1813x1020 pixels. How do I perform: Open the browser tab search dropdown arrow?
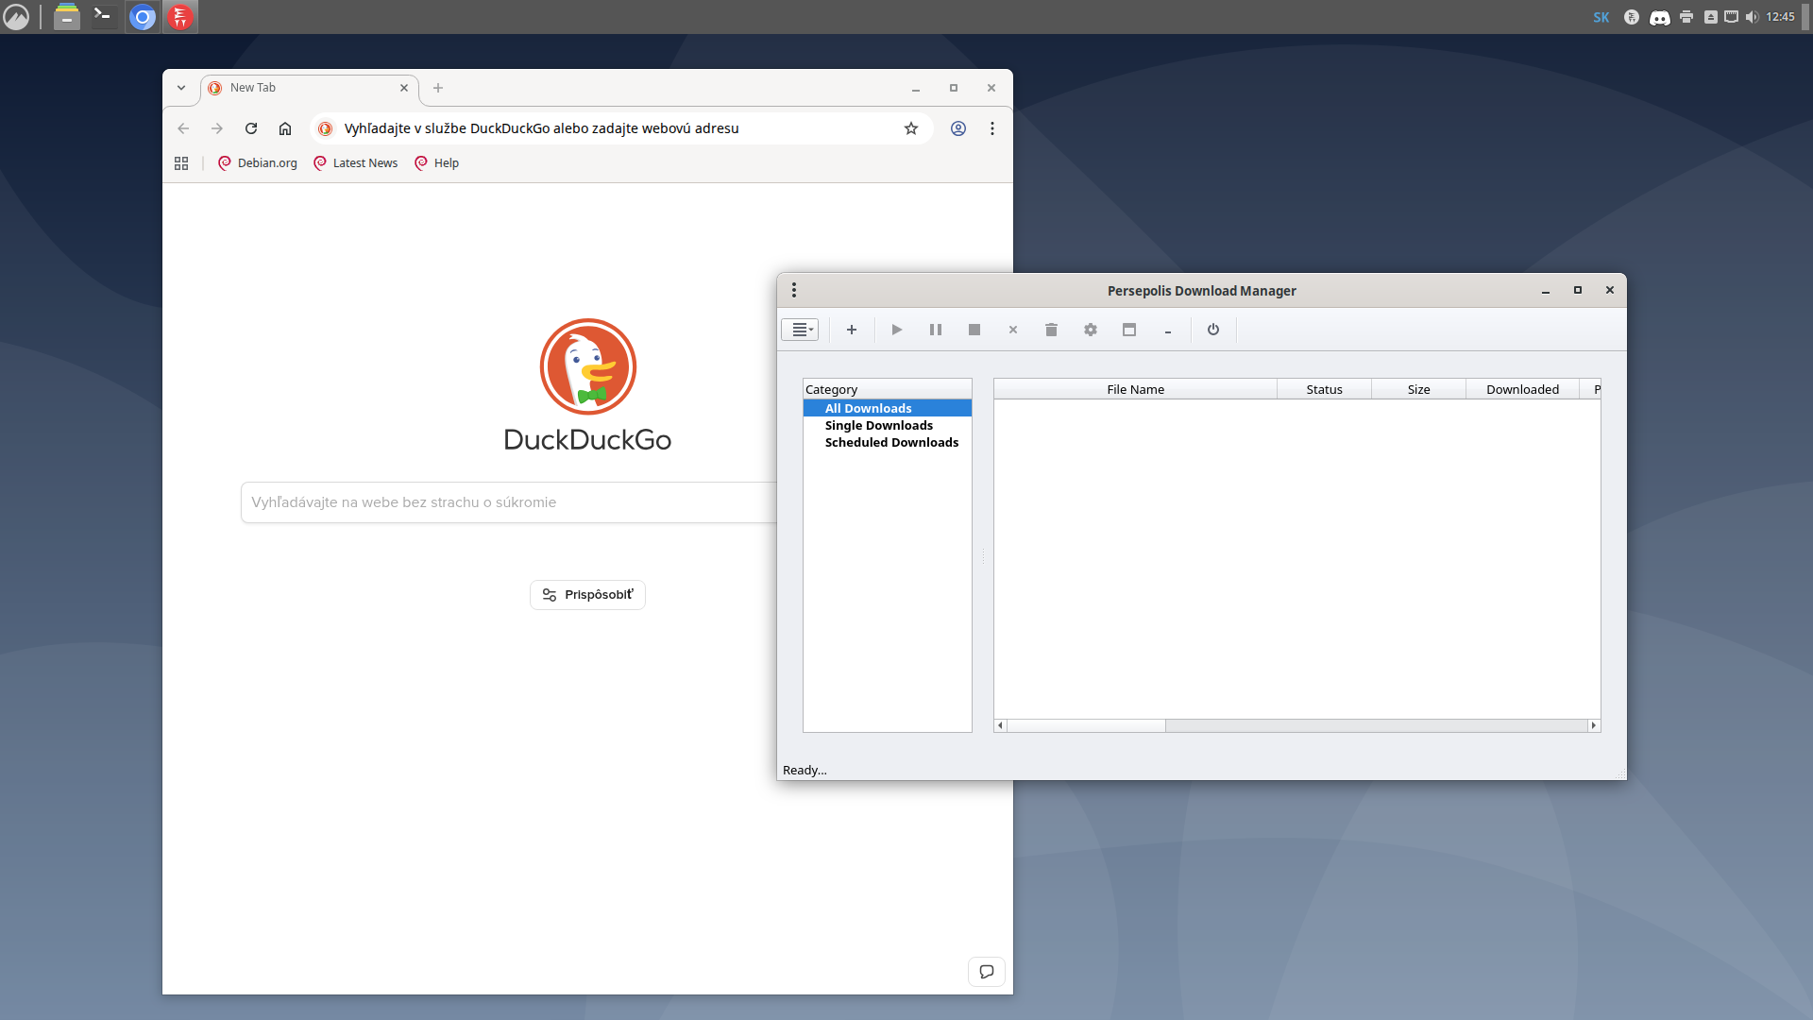(x=181, y=88)
